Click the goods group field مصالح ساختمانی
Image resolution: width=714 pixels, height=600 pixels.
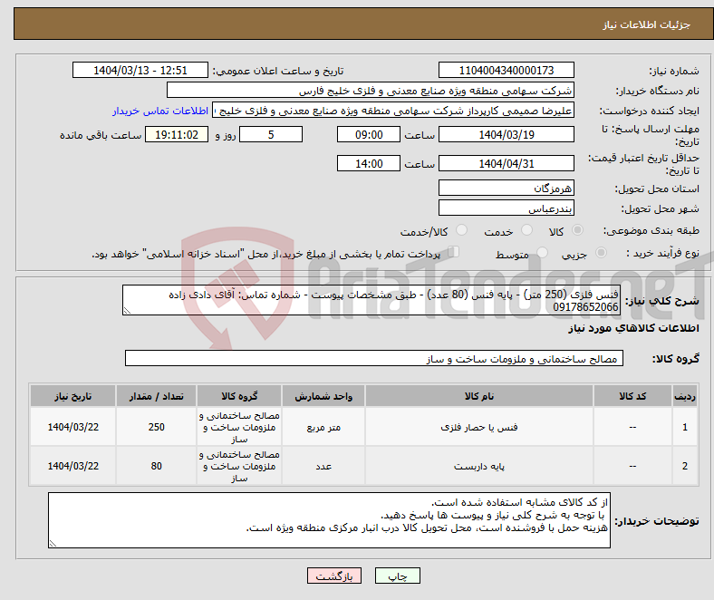click(374, 358)
